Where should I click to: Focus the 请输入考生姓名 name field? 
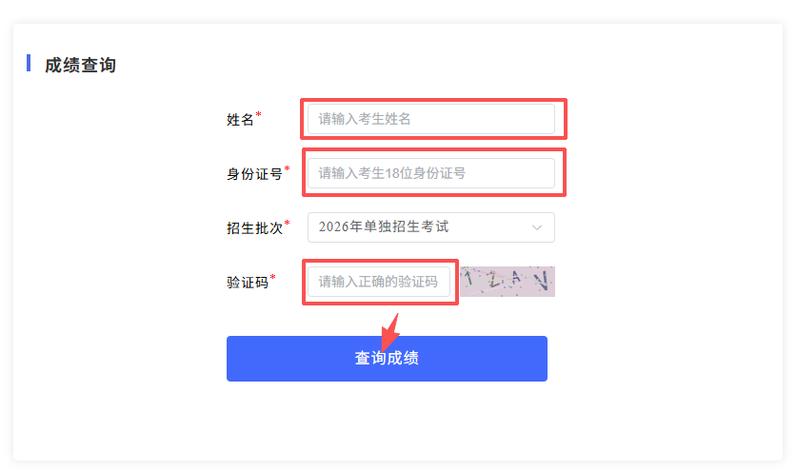430,119
